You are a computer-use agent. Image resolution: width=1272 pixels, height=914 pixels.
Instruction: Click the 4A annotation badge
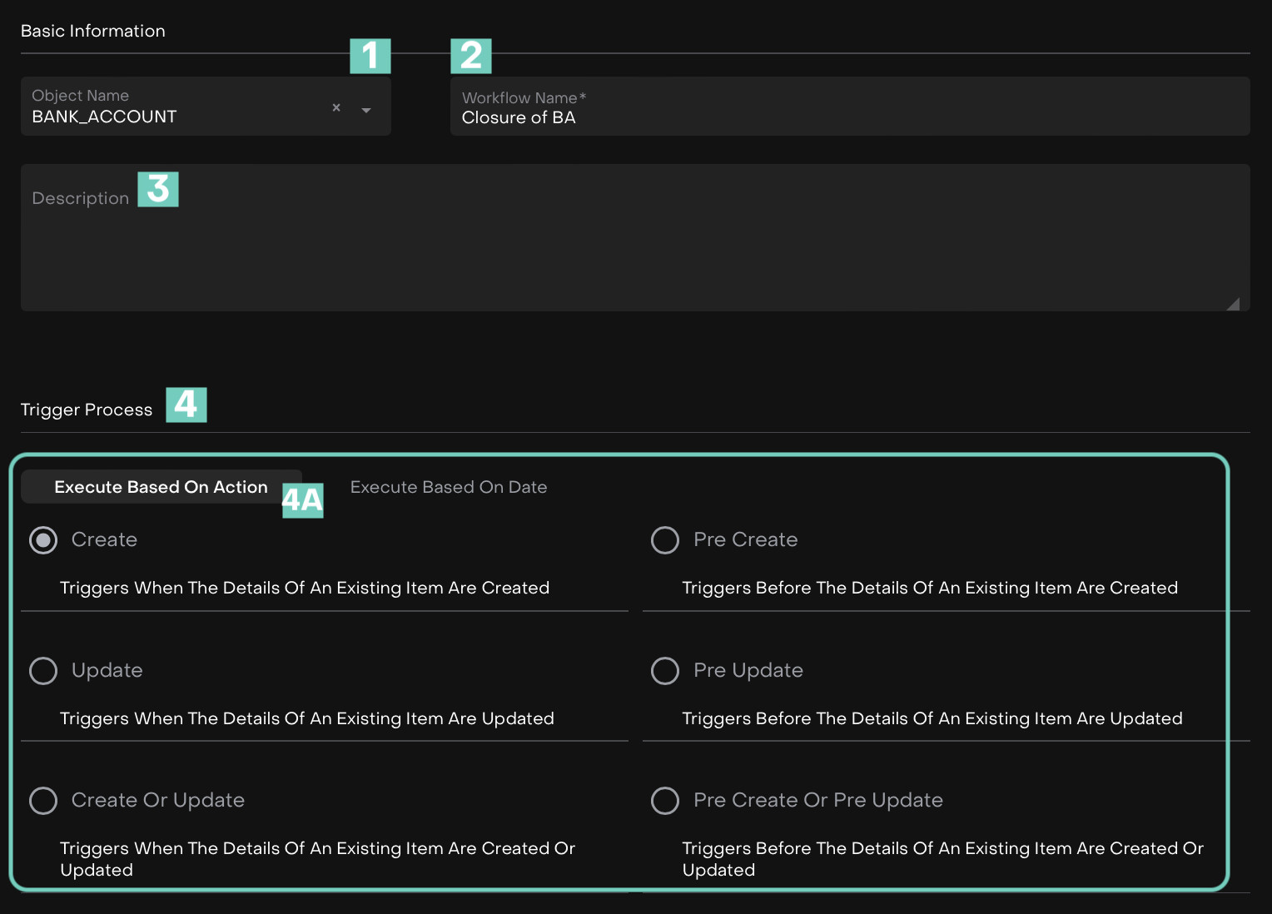[x=302, y=500]
